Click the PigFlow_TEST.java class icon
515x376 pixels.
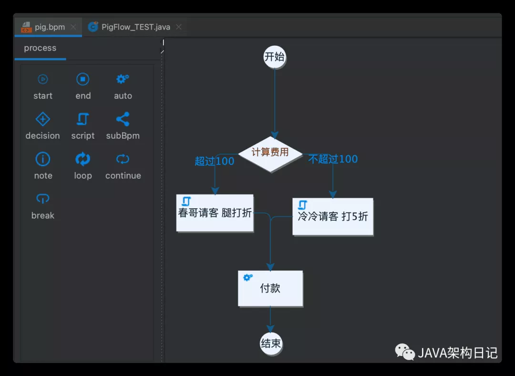pyautogui.click(x=93, y=27)
